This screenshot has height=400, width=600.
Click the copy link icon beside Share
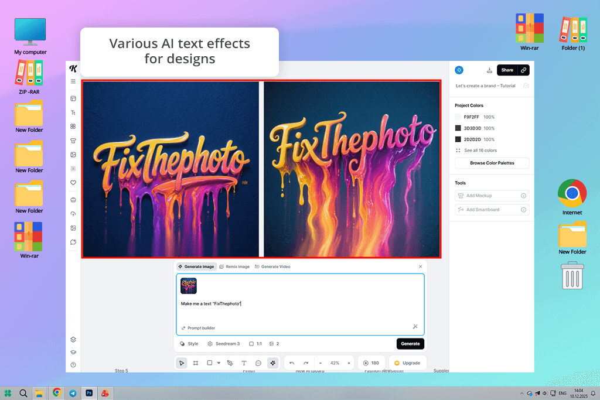(523, 70)
